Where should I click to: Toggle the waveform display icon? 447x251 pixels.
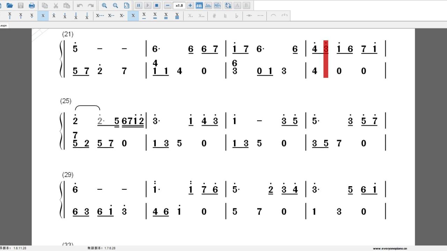[x=208, y=5]
